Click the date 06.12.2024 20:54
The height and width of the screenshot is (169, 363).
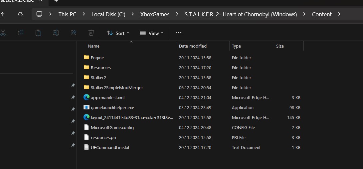[195, 88]
